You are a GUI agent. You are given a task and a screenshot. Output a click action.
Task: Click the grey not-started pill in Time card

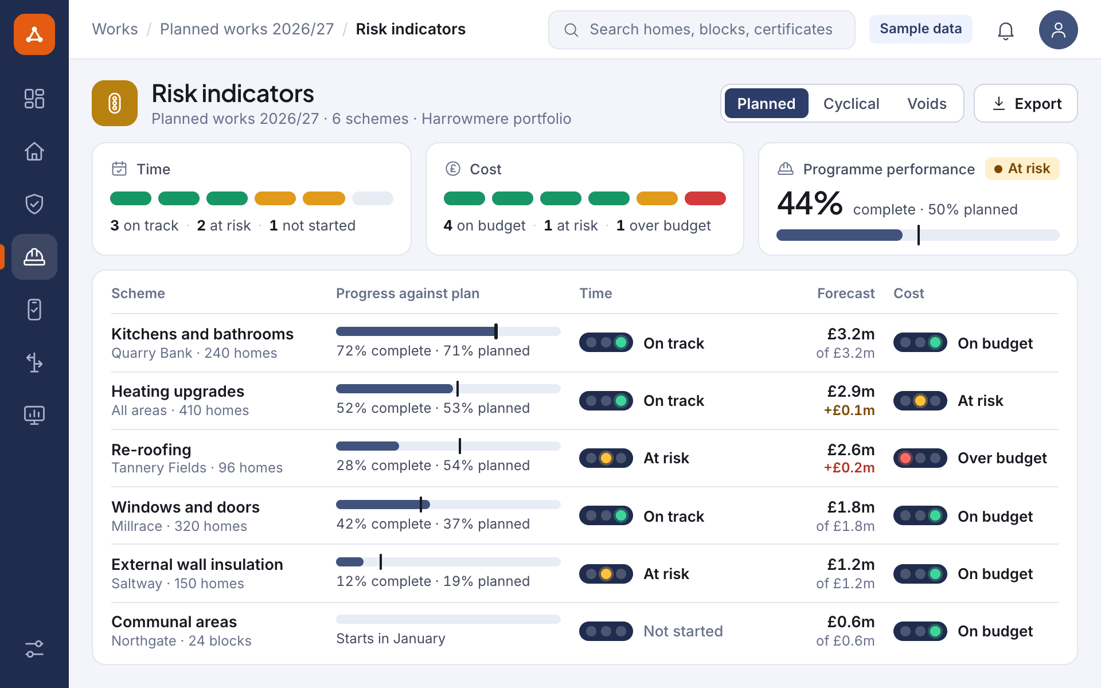click(373, 198)
